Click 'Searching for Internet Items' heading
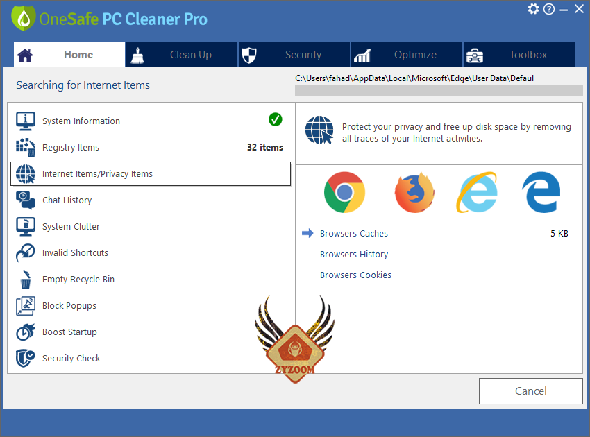 (x=83, y=85)
